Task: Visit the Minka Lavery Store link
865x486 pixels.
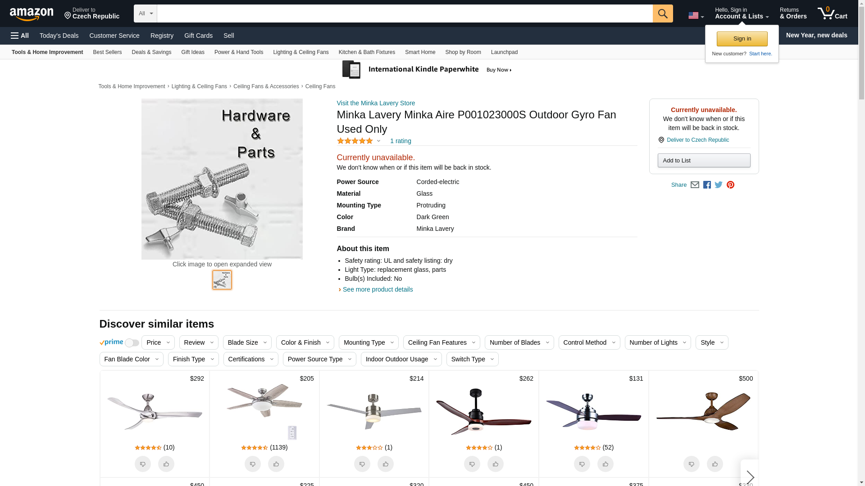Action: [x=376, y=103]
